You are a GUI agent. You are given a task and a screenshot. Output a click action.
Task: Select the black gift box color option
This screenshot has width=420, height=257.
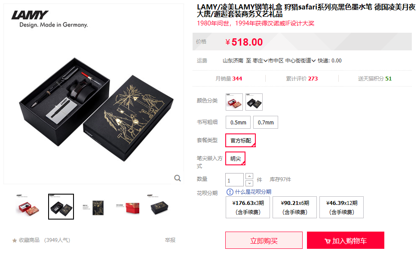(254, 102)
